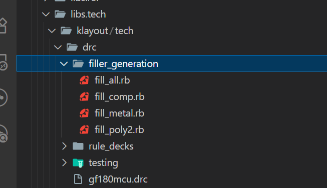Click the green testing folder icon
The width and height of the screenshot is (327, 188).
(78, 163)
